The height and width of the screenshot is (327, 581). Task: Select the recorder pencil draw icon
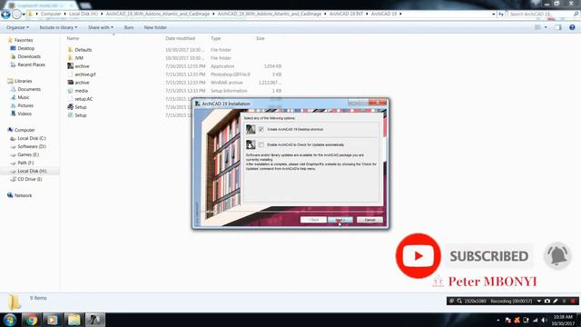click(x=556, y=301)
